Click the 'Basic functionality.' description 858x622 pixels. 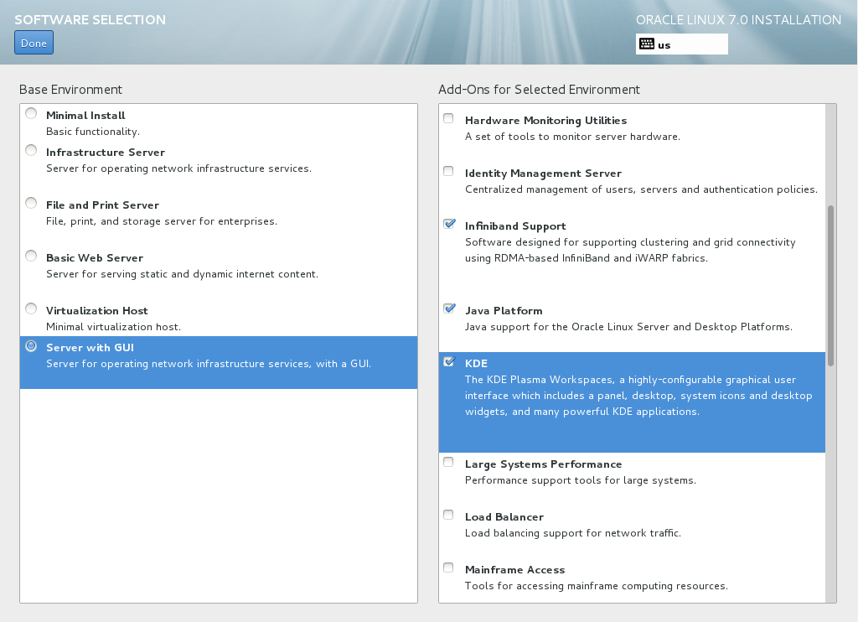93,132
